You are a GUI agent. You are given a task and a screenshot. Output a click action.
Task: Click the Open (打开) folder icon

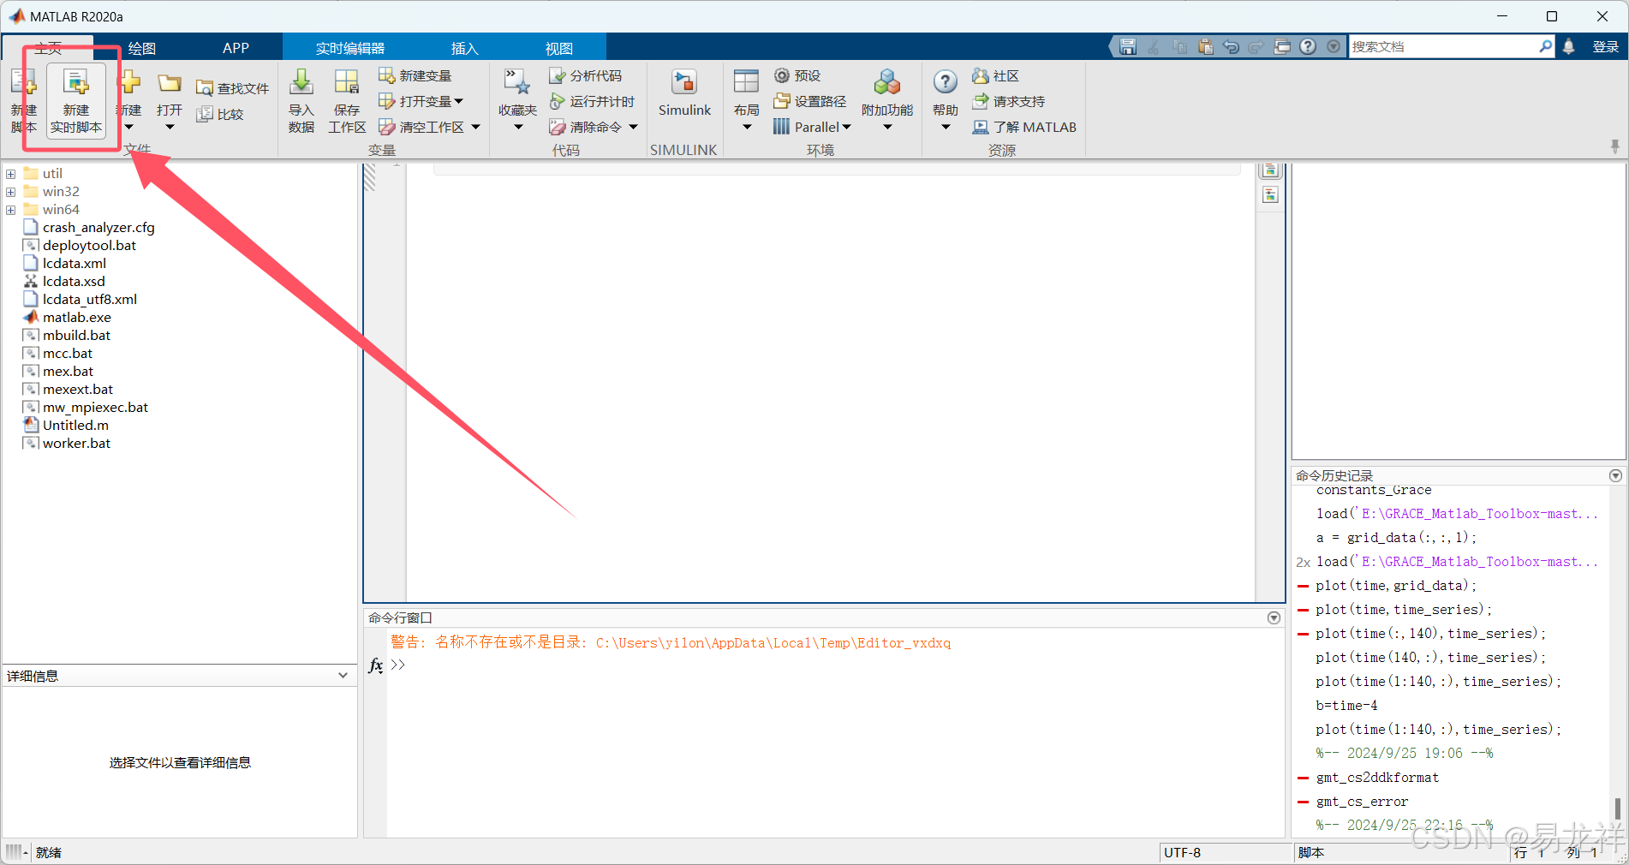pos(170,83)
